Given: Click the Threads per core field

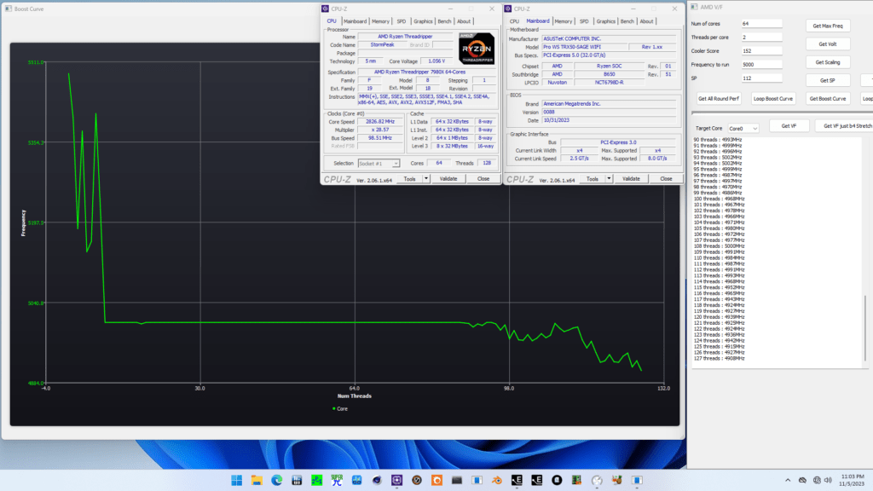Looking at the screenshot, I should pyautogui.click(x=761, y=38).
